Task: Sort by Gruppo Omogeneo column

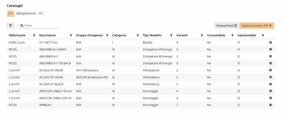Action: coord(107,35)
